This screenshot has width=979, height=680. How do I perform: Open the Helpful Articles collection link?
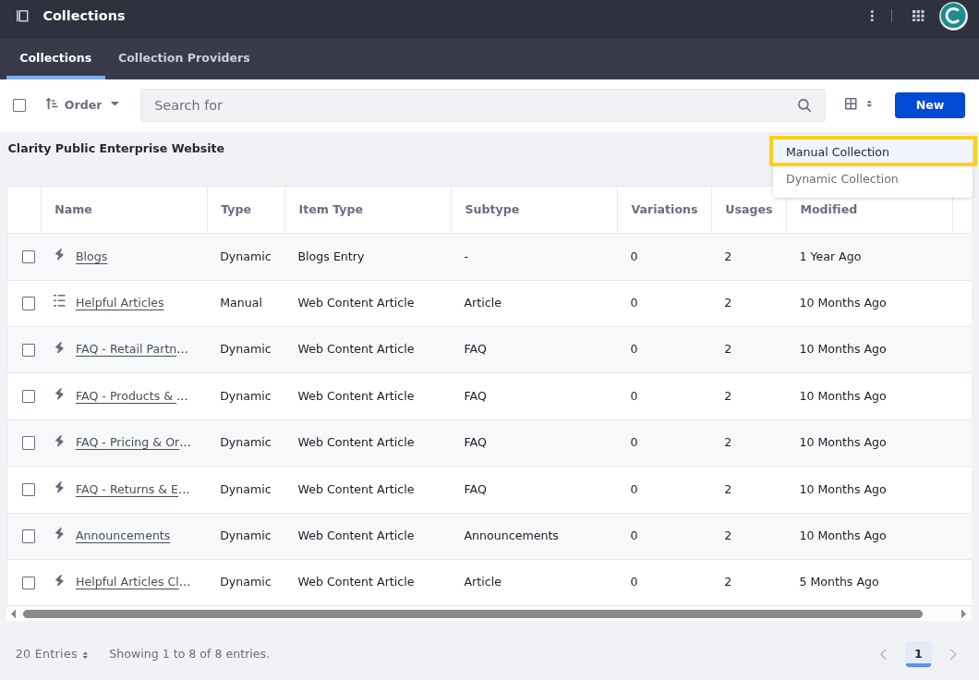pyautogui.click(x=119, y=303)
